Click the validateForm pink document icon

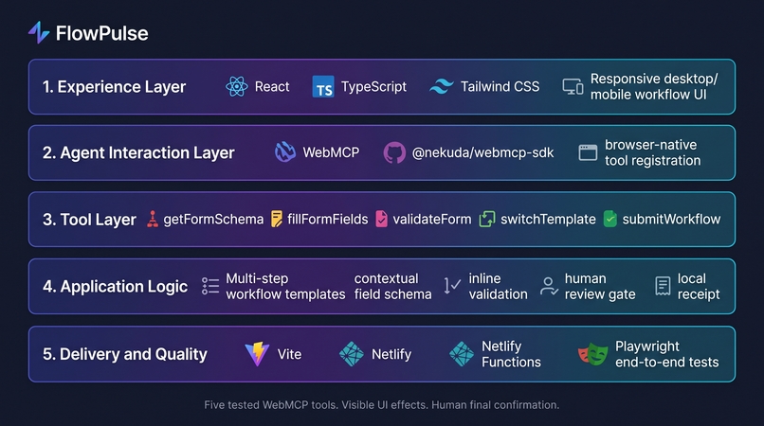(381, 219)
